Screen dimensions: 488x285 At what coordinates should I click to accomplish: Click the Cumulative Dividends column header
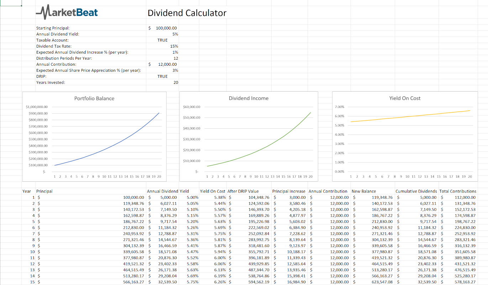[x=416, y=191]
